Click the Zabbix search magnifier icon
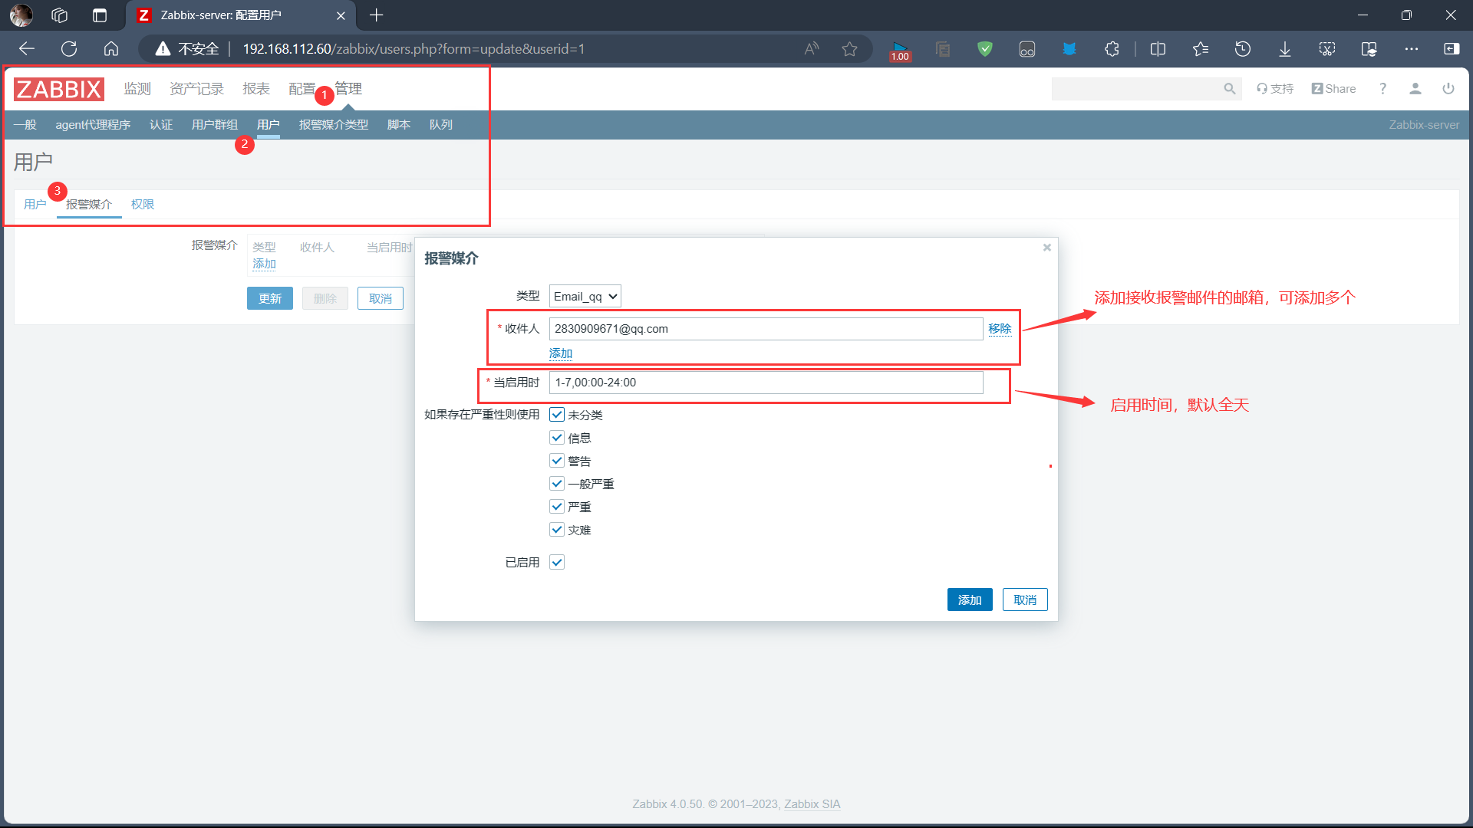This screenshot has width=1473, height=828. pos(1230,89)
